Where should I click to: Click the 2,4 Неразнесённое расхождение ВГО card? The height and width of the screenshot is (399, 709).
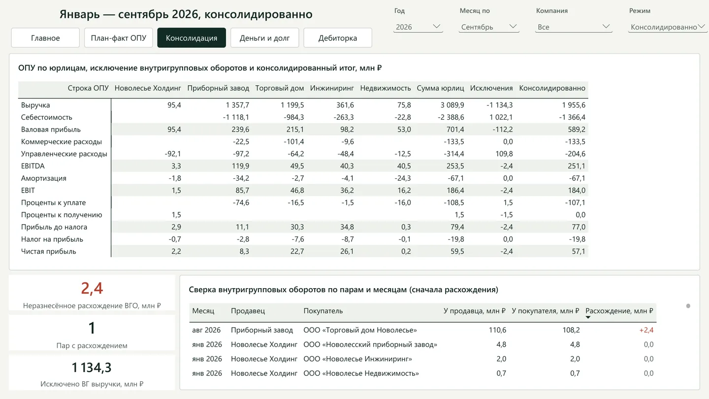(92, 293)
